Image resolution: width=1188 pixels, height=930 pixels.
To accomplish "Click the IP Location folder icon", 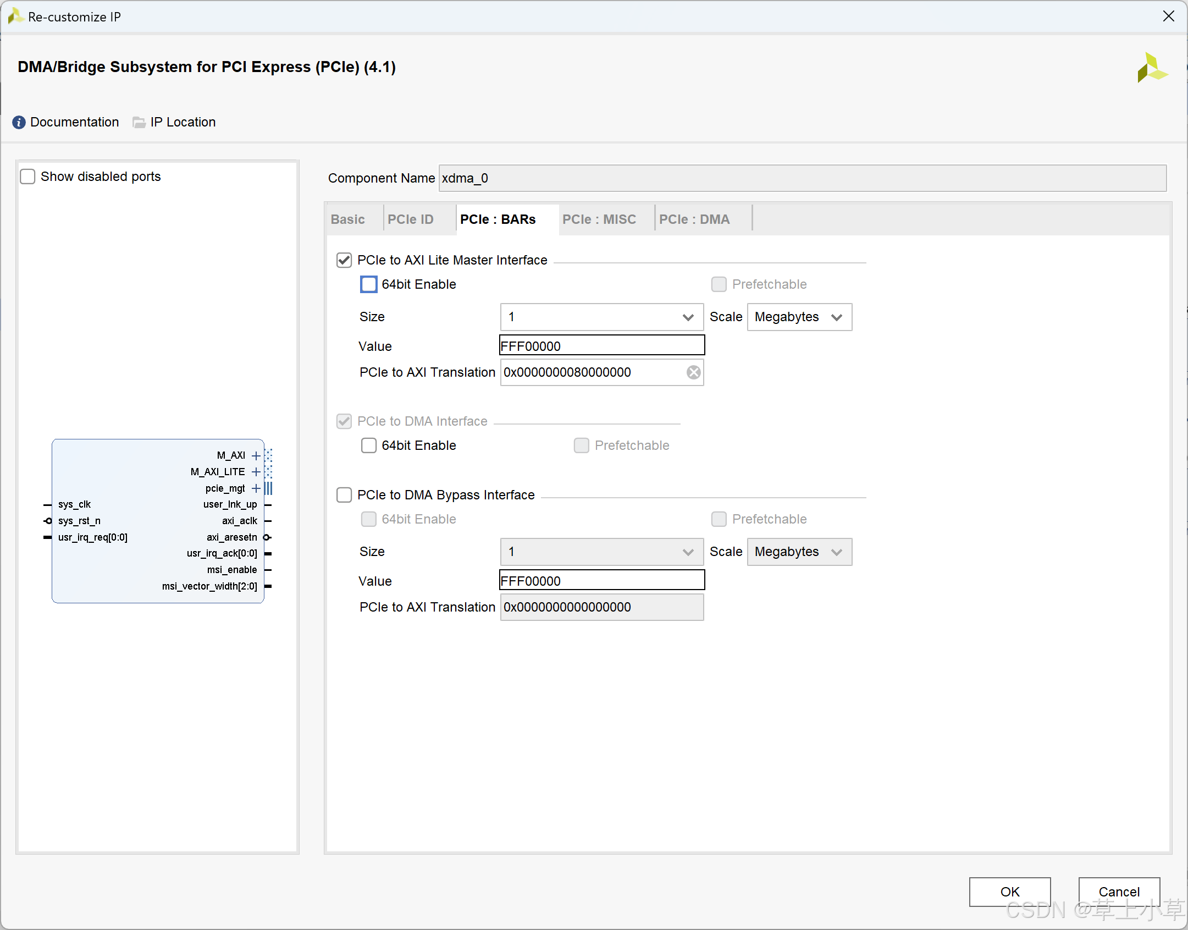I will coord(139,122).
